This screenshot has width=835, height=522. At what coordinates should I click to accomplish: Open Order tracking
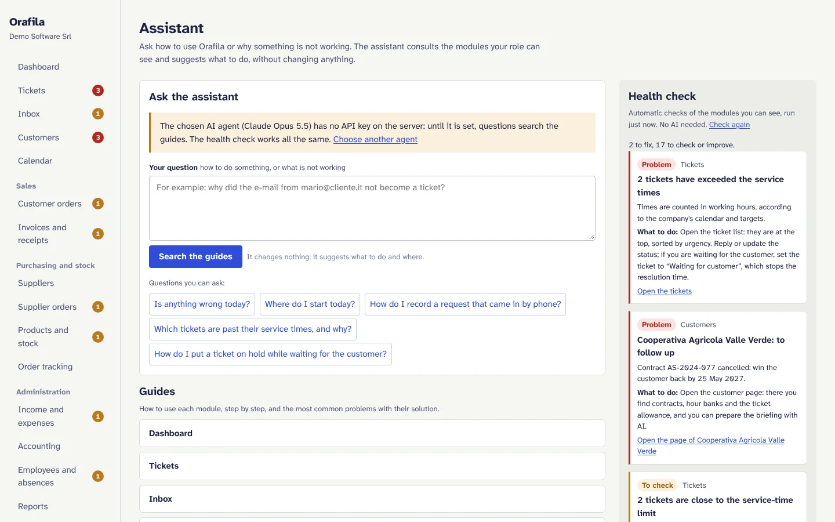point(60,367)
